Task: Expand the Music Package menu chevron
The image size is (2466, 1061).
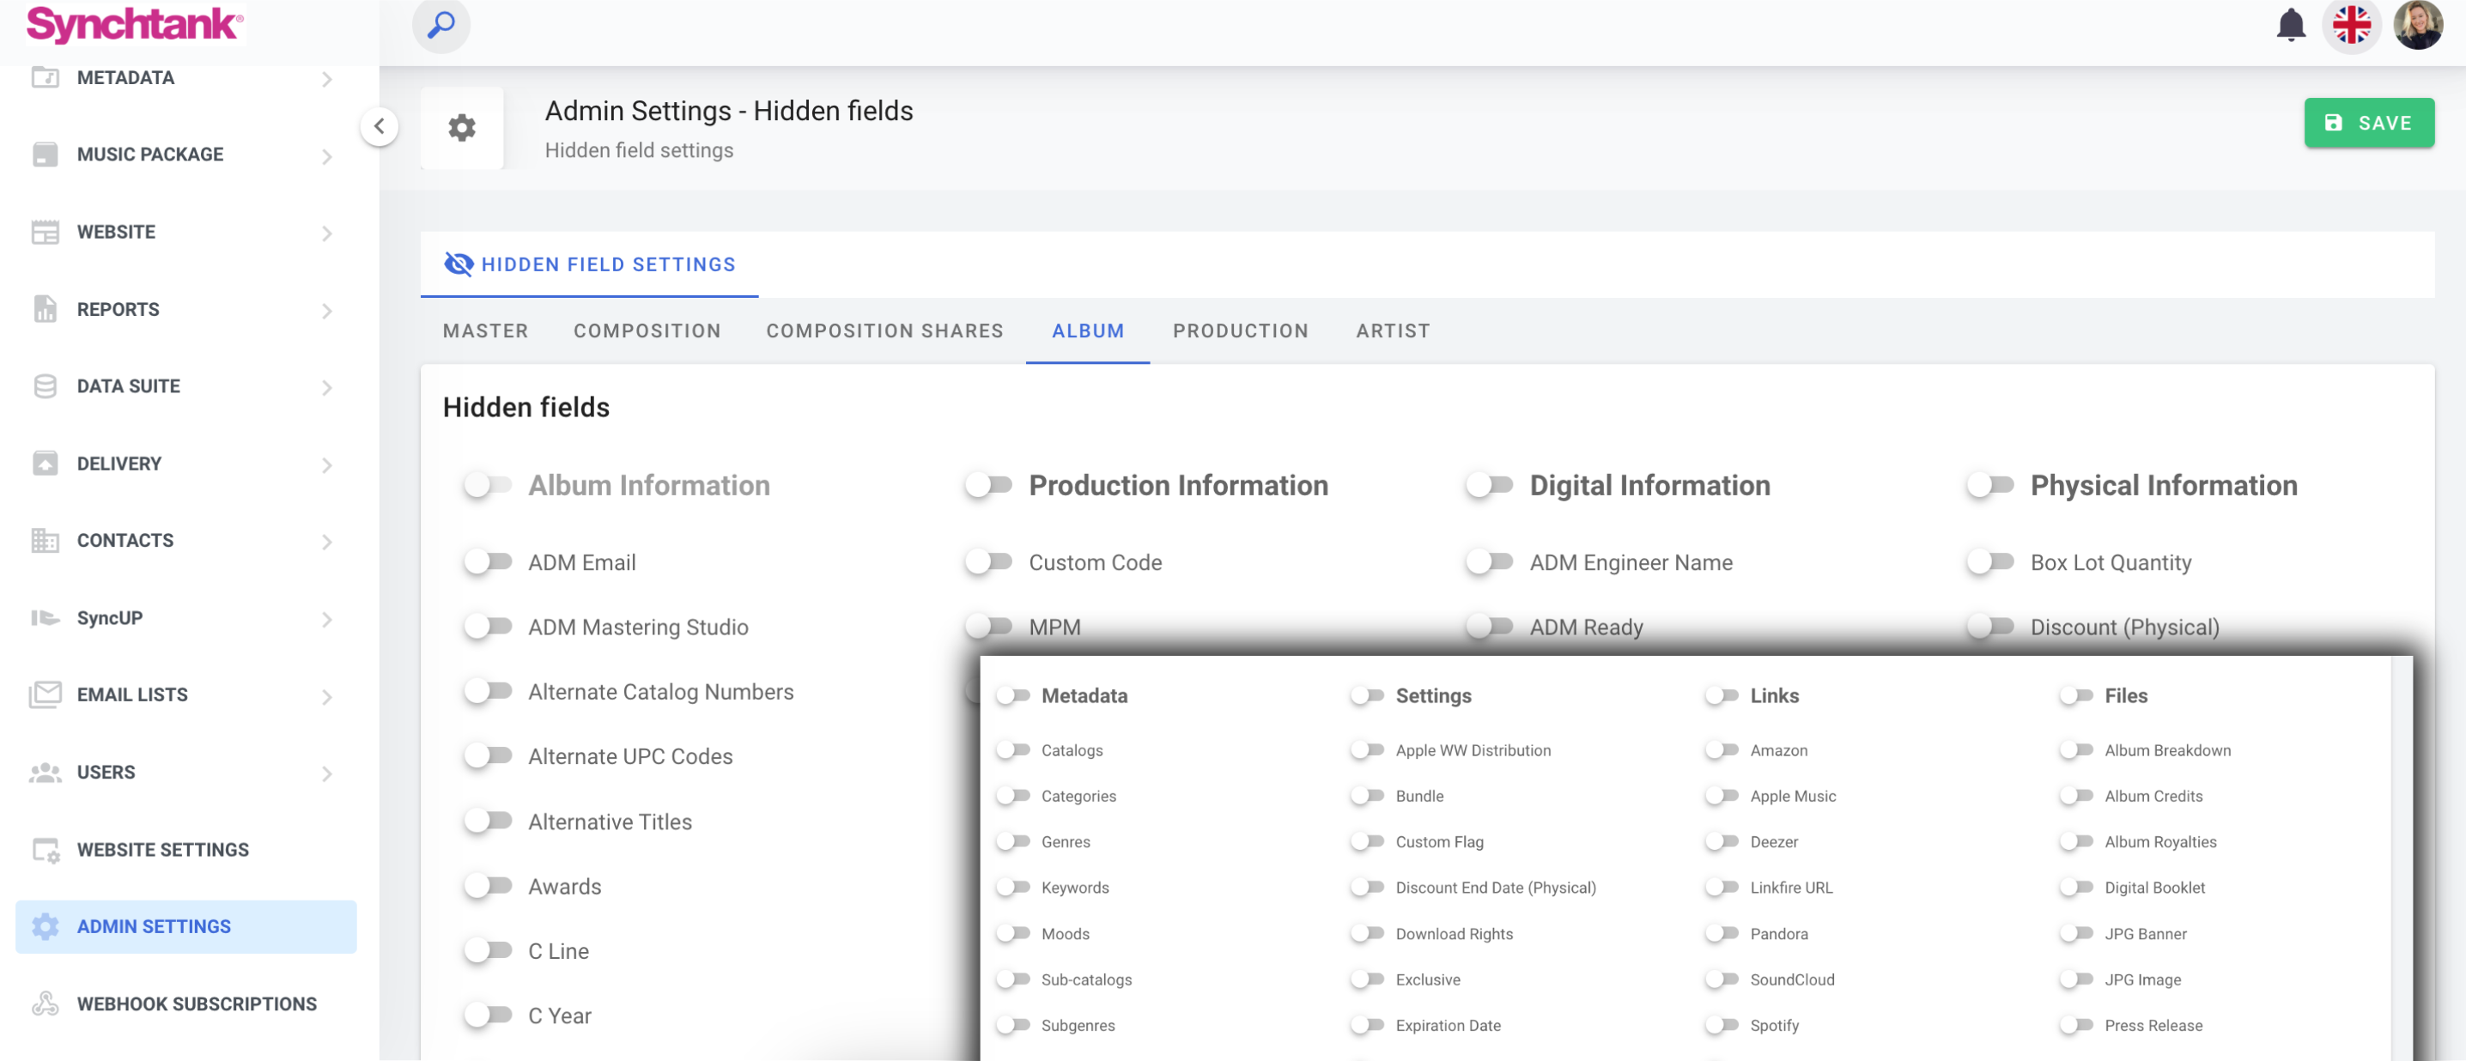Action: pyautogui.click(x=326, y=156)
